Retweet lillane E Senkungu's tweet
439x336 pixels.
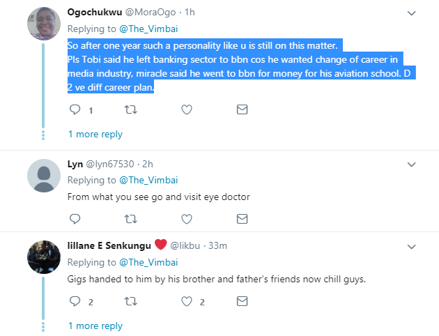pos(130,302)
